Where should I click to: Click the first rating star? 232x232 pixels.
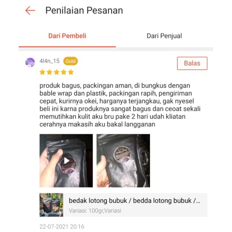point(42,72)
